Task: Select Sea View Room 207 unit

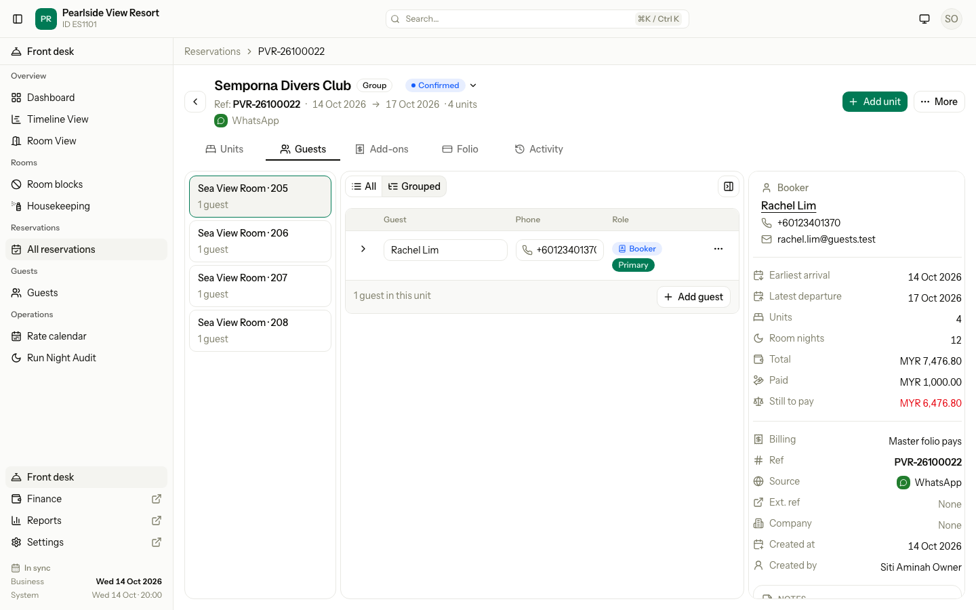Action: (x=260, y=286)
